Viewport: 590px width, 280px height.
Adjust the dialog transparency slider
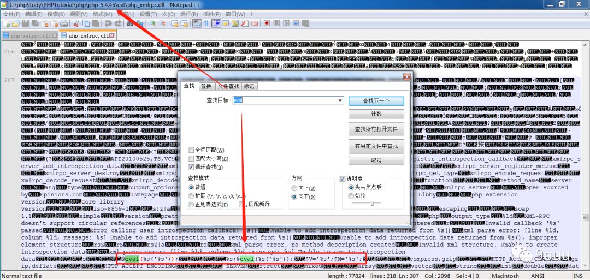[372, 204]
